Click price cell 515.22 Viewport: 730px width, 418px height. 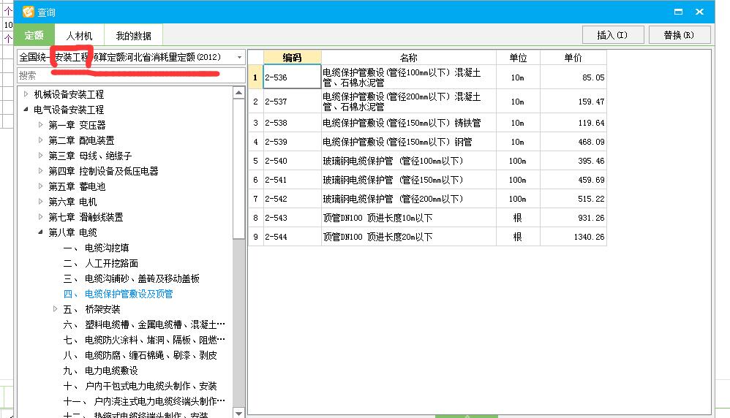[x=573, y=199]
